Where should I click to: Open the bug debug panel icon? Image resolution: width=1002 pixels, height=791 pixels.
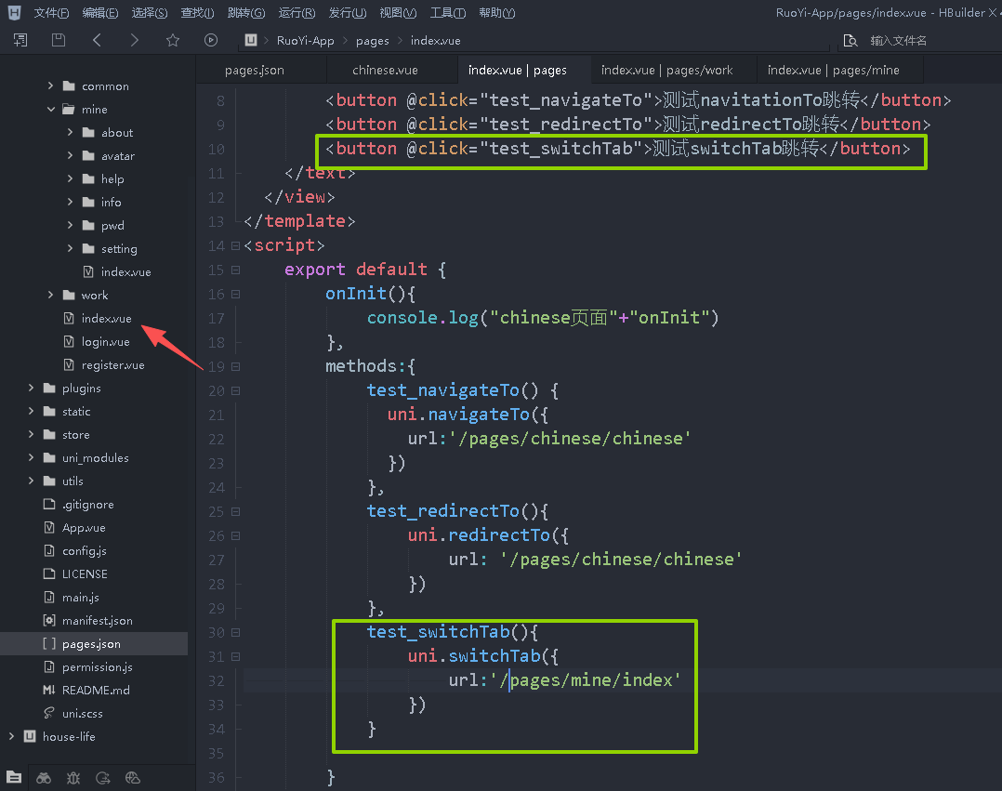[x=73, y=777]
